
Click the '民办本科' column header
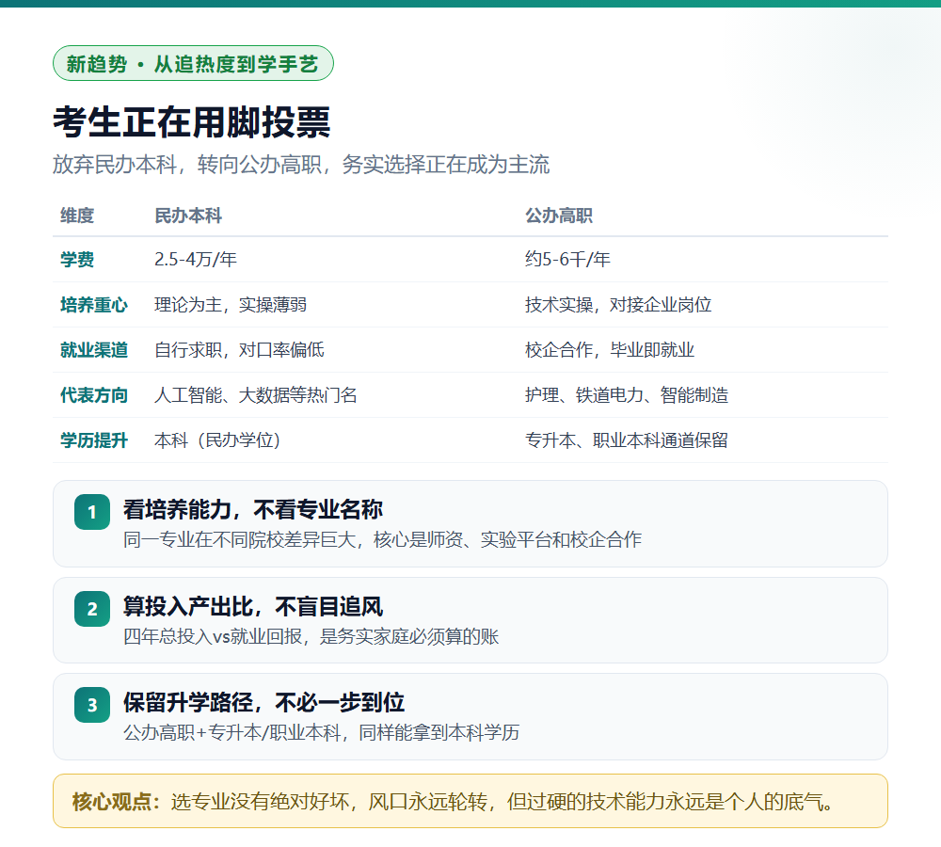pyautogui.click(x=188, y=216)
